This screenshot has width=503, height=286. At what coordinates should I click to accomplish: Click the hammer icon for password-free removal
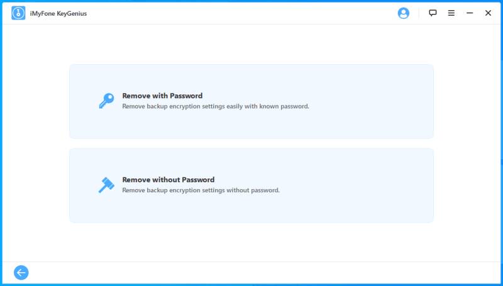[106, 185]
